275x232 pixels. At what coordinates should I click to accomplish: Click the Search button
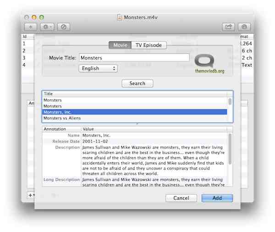click(x=137, y=83)
